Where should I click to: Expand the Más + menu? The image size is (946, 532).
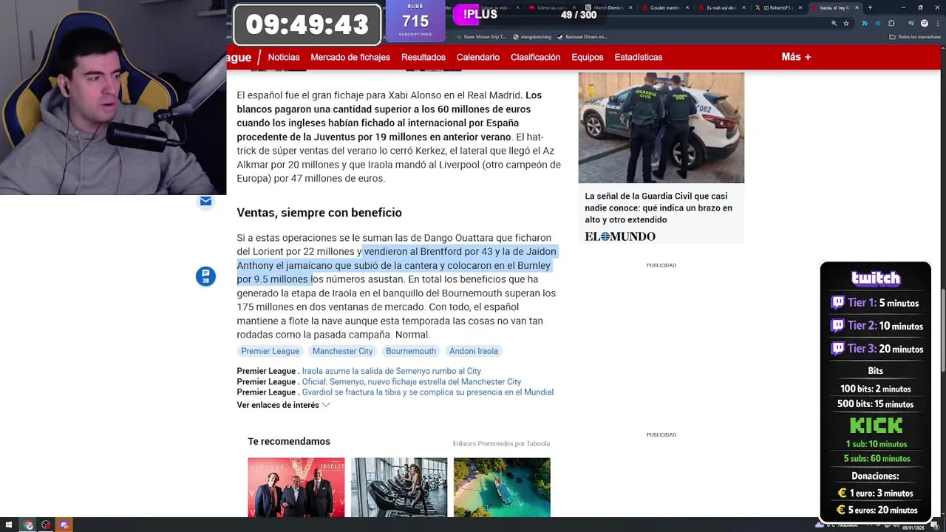796,57
